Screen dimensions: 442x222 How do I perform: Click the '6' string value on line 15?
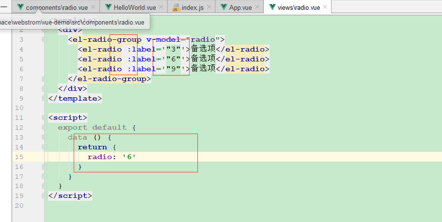click(x=129, y=157)
